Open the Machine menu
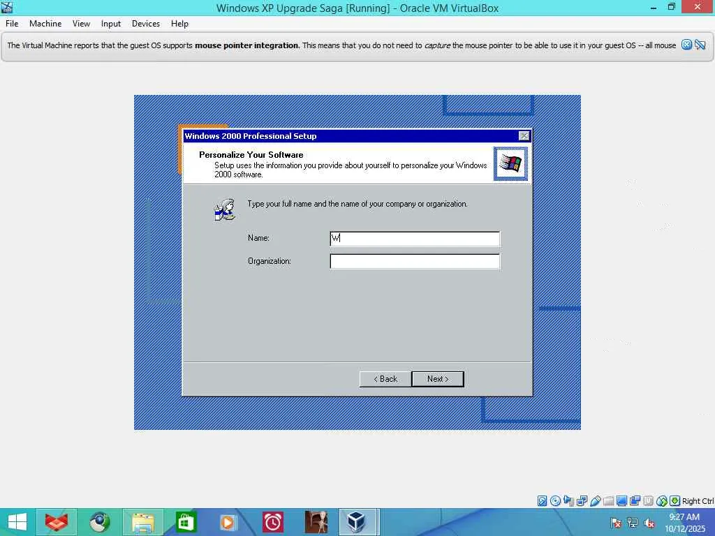Viewport: 715px width, 536px height. pos(45,24)
